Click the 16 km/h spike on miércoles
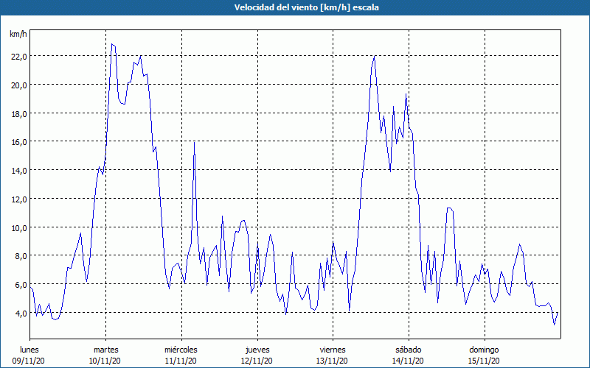Screen dimensions: 590x368 pyautogui.click(x=194, y=142)
